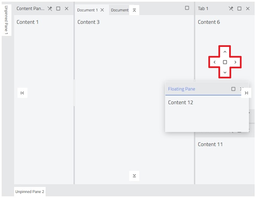Open the Unpinned Pane 2 tab
Viewport: 256px width, 198px height.
click(x=30, y=192)
